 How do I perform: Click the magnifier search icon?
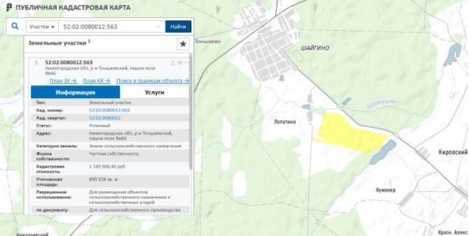click(15, 26)
